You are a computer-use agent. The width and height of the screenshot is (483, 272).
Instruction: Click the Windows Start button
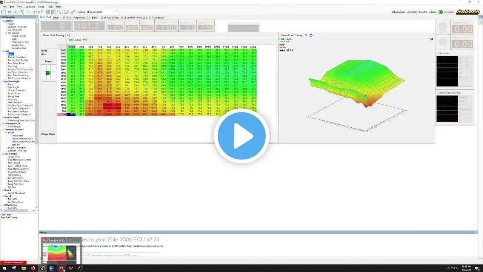(5, 268)
